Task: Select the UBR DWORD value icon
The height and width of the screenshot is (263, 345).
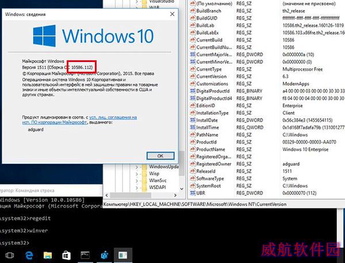Action: [x=193, y=193]
